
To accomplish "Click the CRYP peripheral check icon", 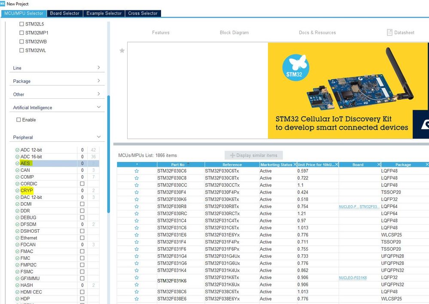I will [17, 191].
